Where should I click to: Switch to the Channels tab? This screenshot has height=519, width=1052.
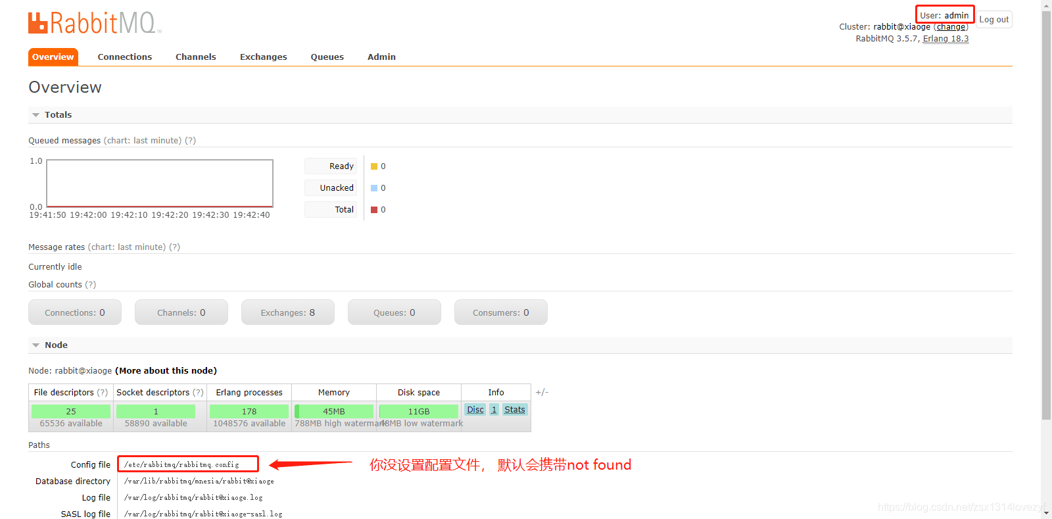coord(196,57)
